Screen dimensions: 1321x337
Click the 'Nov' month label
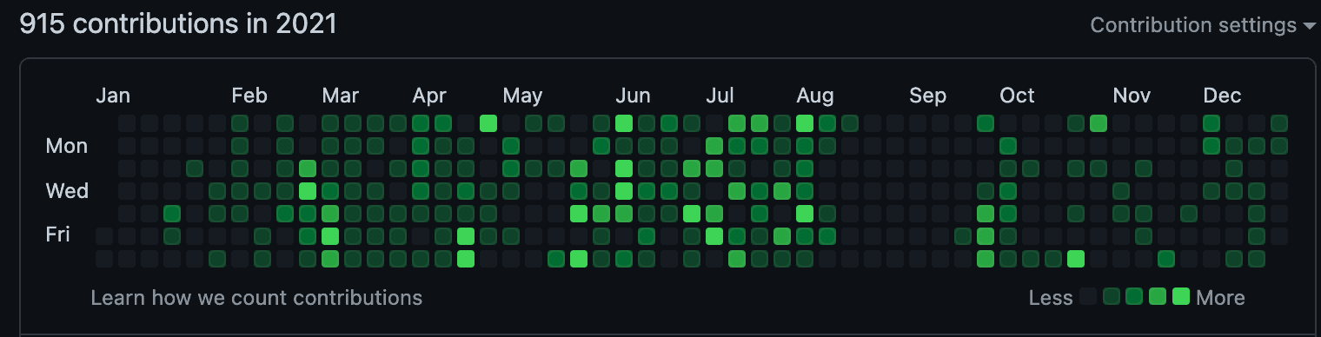tap(1132, 96)
